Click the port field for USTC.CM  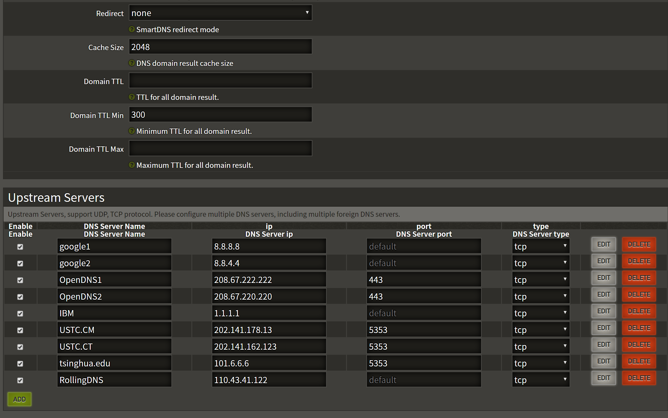[424, 330]
